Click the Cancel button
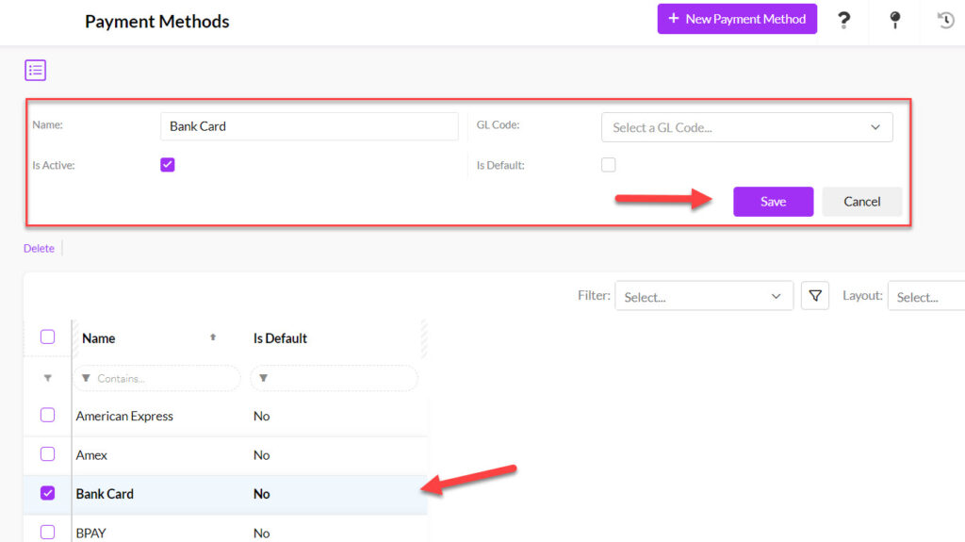The image size is (965, 542). click(x=861, y=202)
